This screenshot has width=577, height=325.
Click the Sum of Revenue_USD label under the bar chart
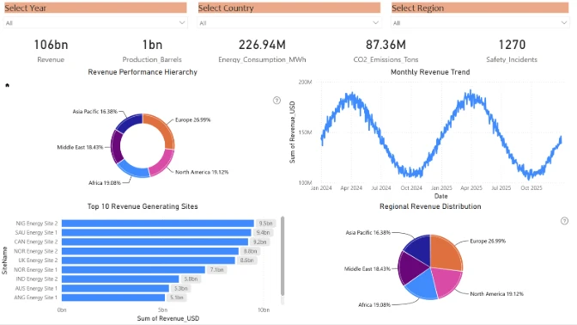(168, 318)
